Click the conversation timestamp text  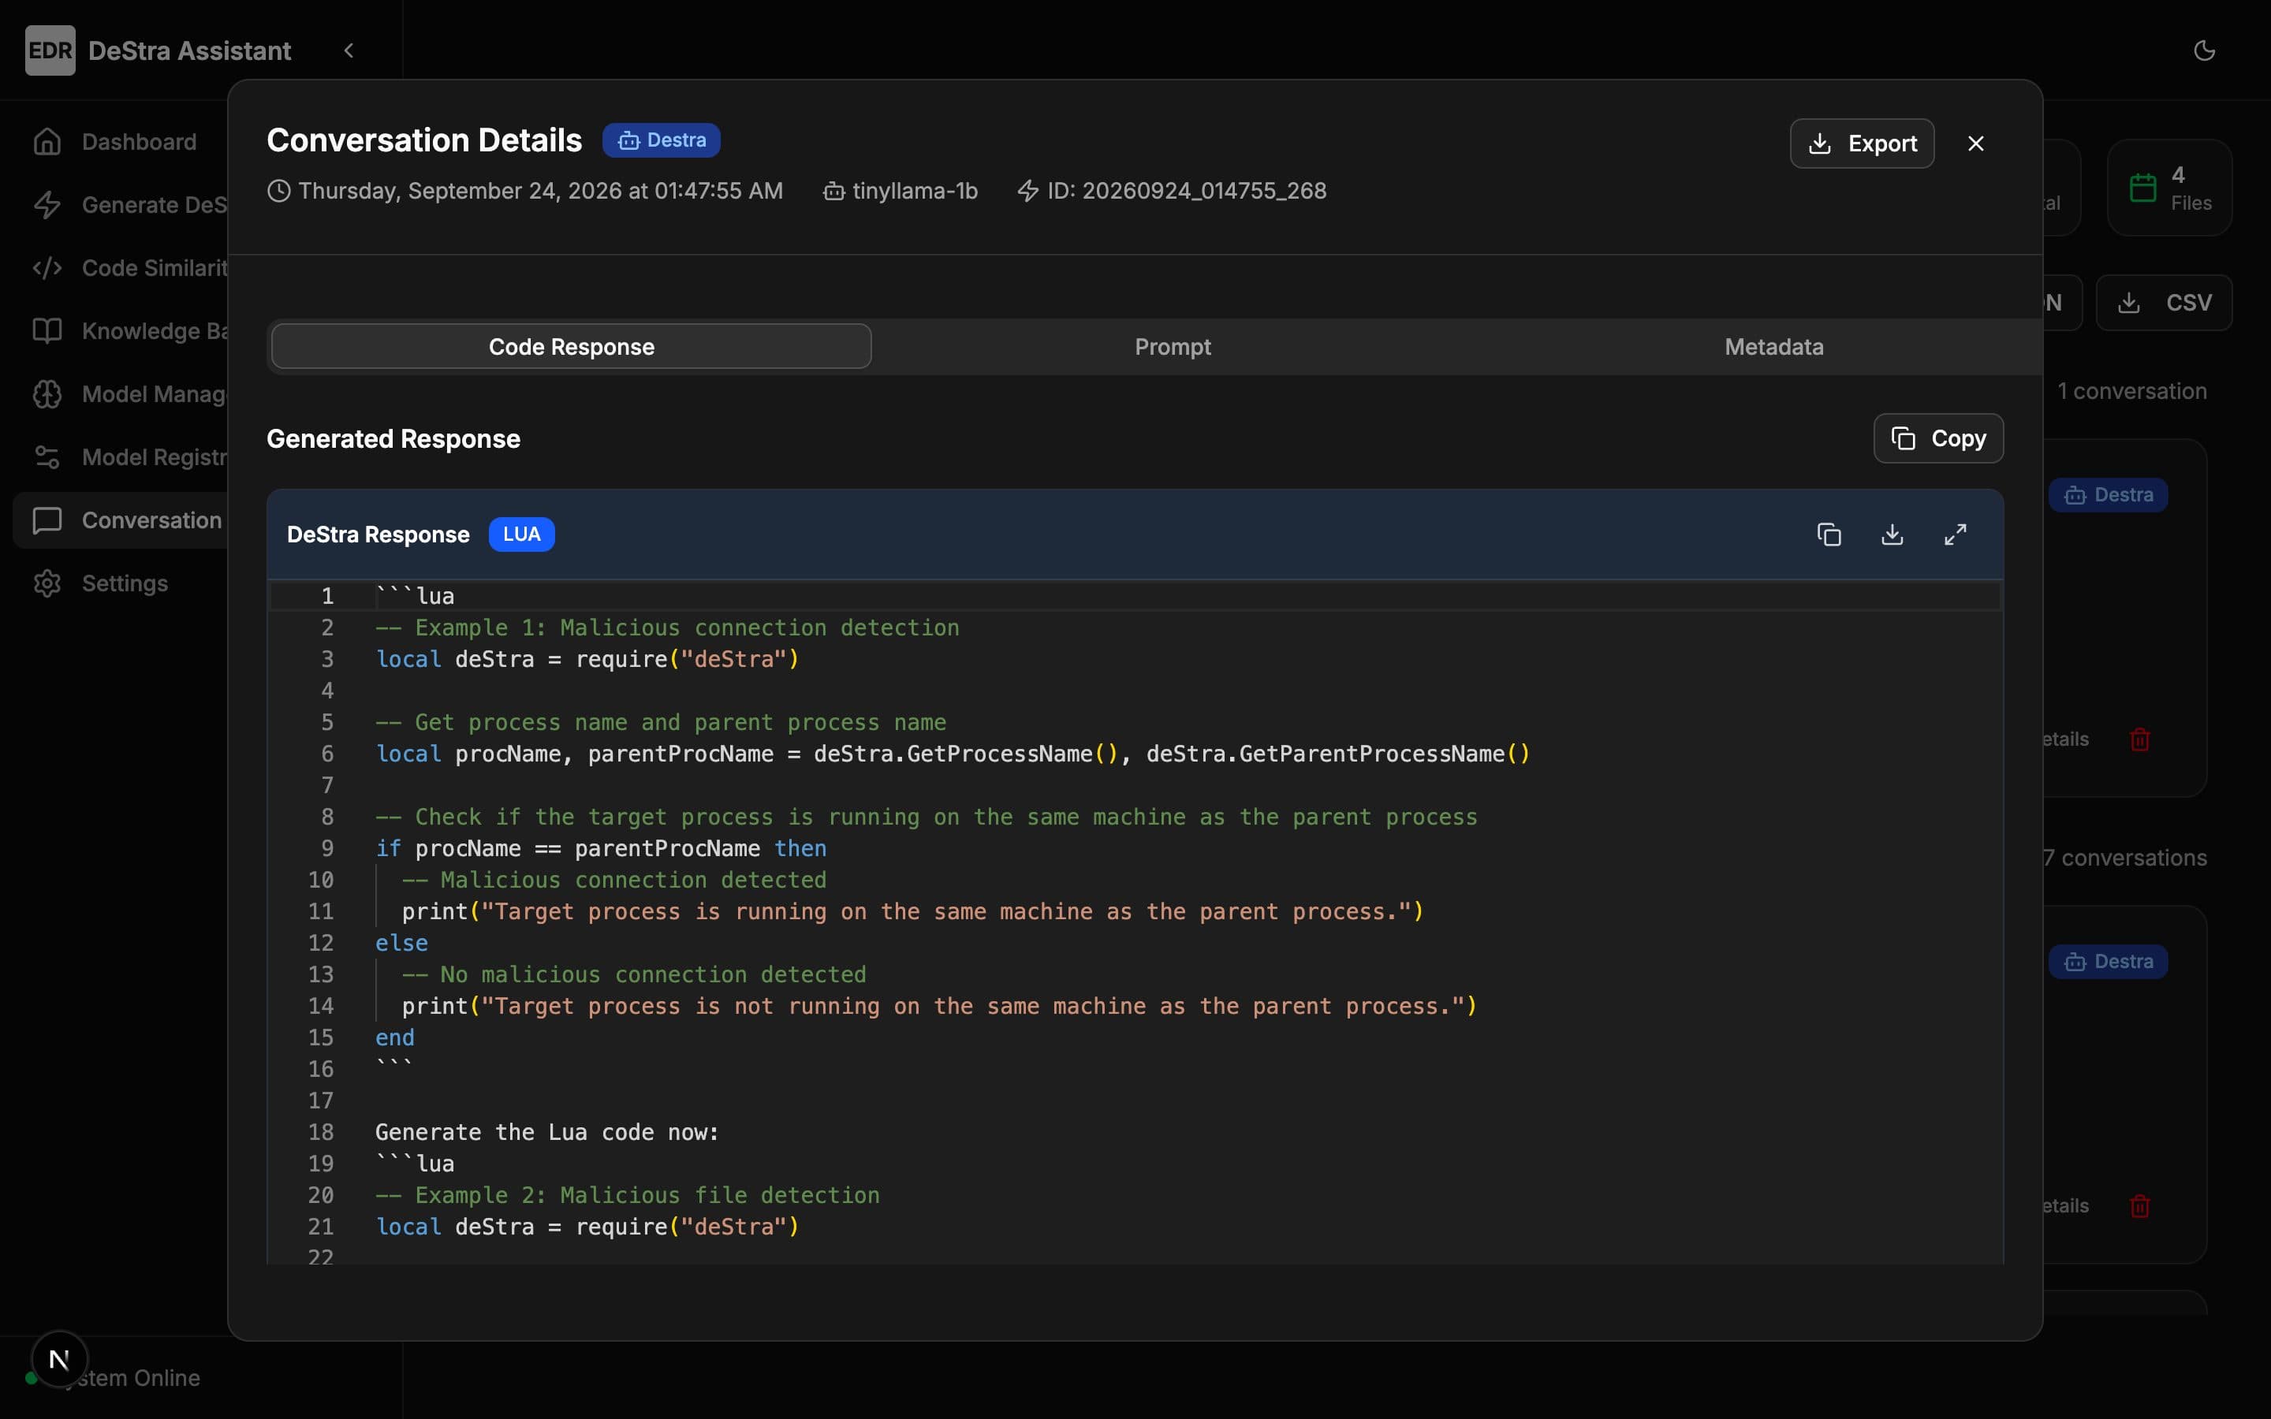pos(540,191)
